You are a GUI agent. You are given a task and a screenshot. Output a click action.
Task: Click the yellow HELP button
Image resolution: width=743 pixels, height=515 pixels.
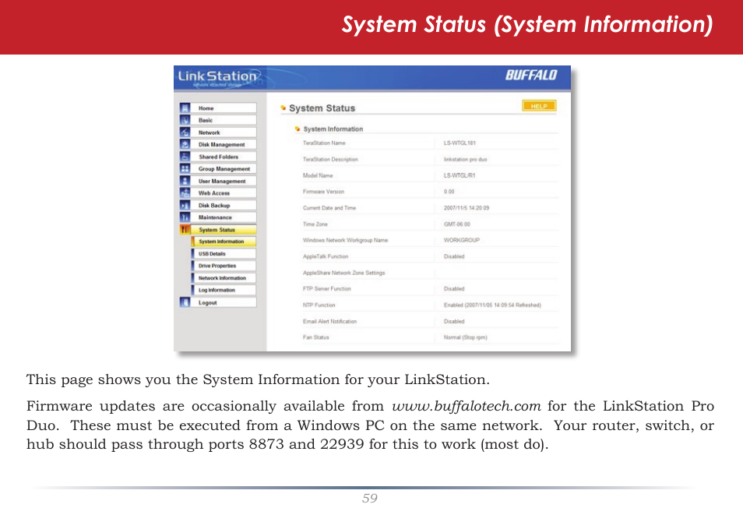coord(539,106)
